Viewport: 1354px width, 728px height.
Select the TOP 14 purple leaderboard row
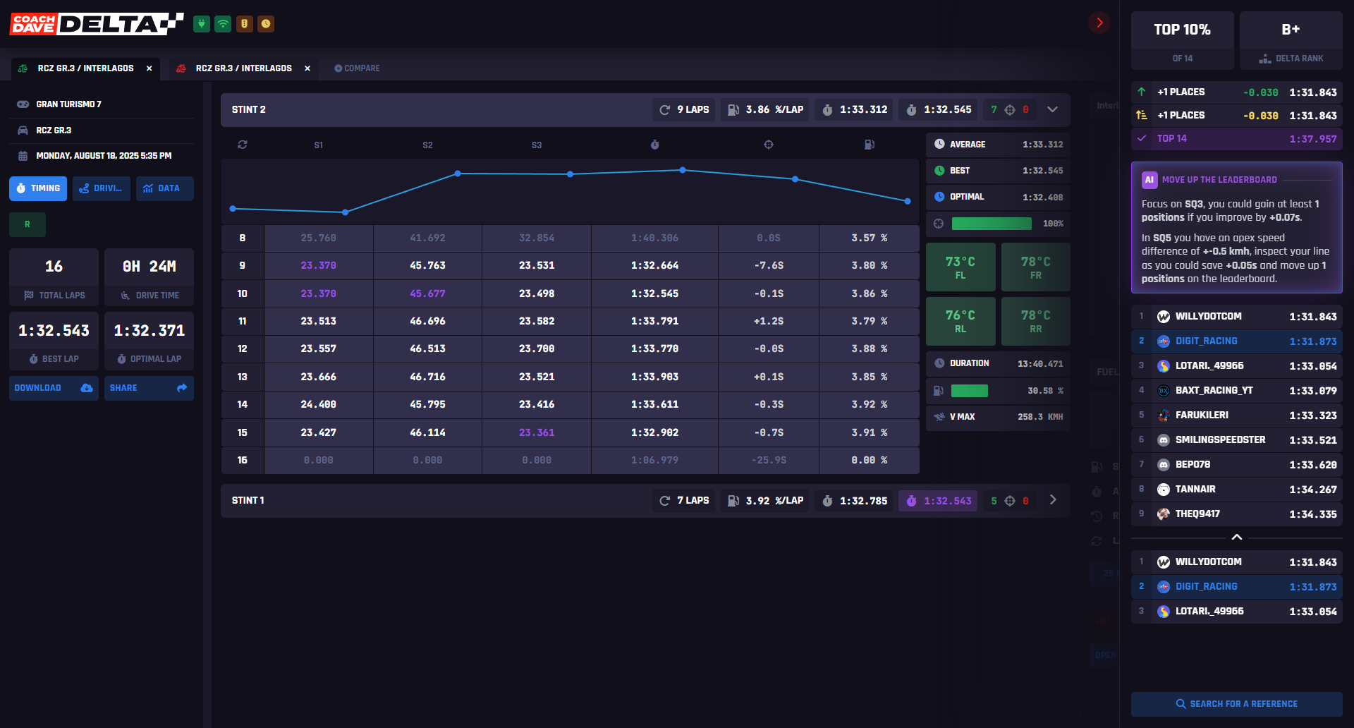tap(1237, 139)
